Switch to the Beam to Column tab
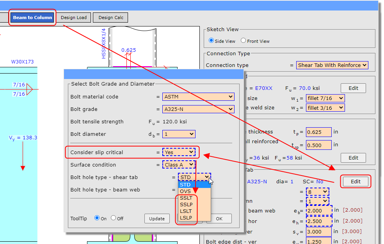384x244 pixels. click(x=32, y=18)
